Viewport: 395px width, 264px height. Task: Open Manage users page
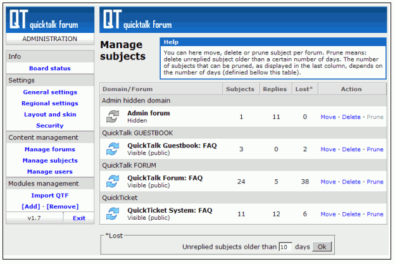[x=50, y=172]
